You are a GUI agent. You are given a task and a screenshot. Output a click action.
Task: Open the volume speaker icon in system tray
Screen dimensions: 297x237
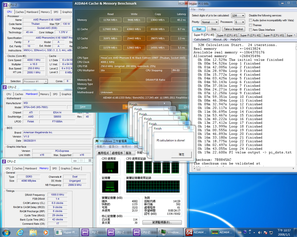[x=260, y=233]
